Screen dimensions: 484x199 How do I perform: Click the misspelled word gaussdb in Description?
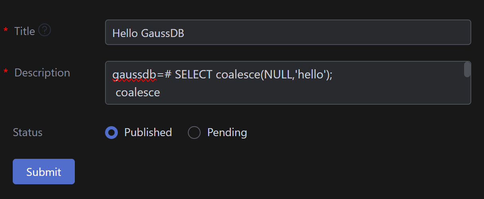click(134, 74)
